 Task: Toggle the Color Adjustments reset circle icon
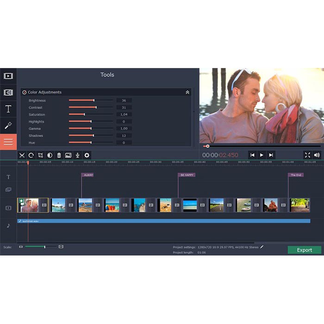coord(25,93)
